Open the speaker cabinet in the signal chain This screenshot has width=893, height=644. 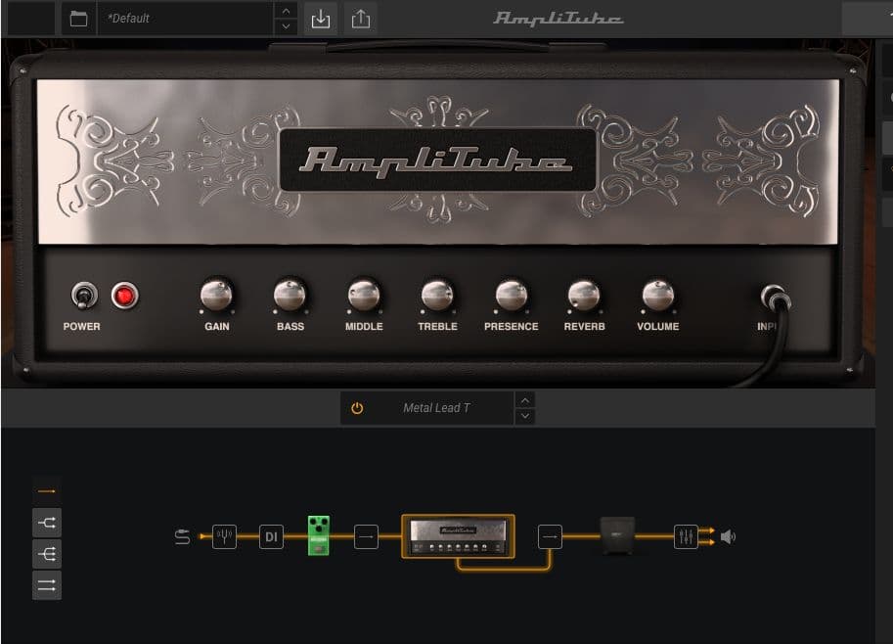[616, 536]
